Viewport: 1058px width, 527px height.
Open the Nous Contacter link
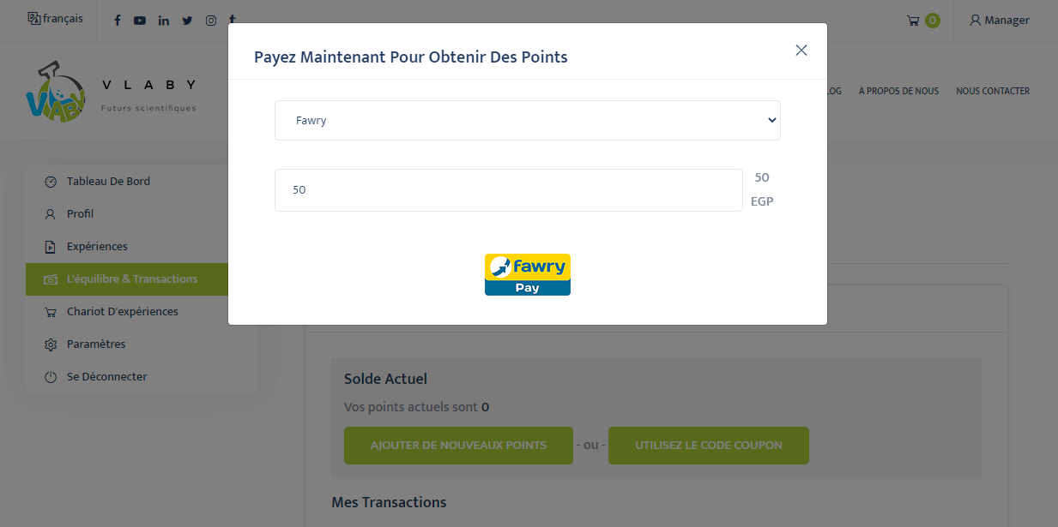[x=993, y=91]
